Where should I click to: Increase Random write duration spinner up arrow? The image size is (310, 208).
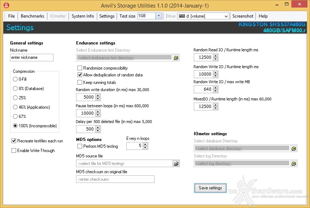[98, 96]
